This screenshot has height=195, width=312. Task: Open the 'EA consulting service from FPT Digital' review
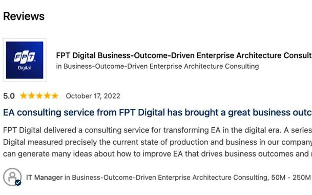point(157,112)
